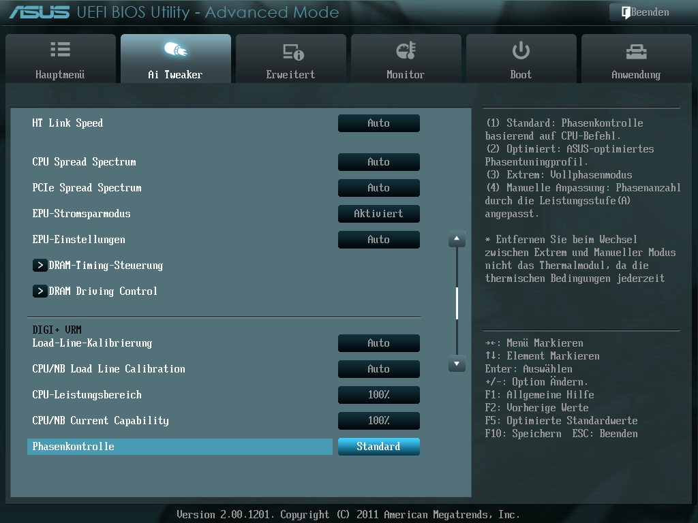Switch to the Ai Tweaker tab

pyautogui.click(x=175, y=59)
